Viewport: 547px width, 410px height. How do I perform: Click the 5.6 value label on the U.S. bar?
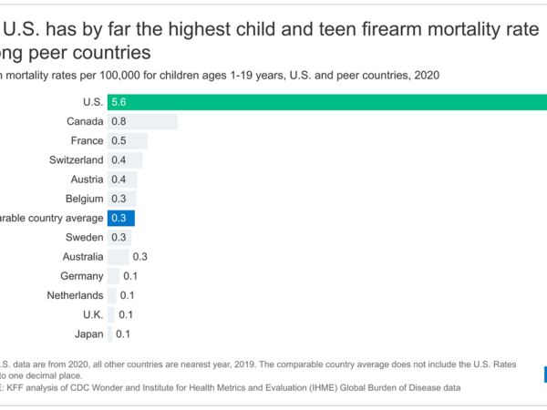(119, 102)
